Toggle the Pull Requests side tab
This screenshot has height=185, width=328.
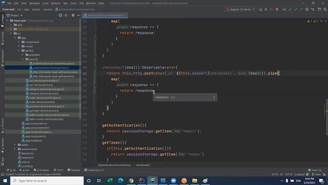coord(3,58)
